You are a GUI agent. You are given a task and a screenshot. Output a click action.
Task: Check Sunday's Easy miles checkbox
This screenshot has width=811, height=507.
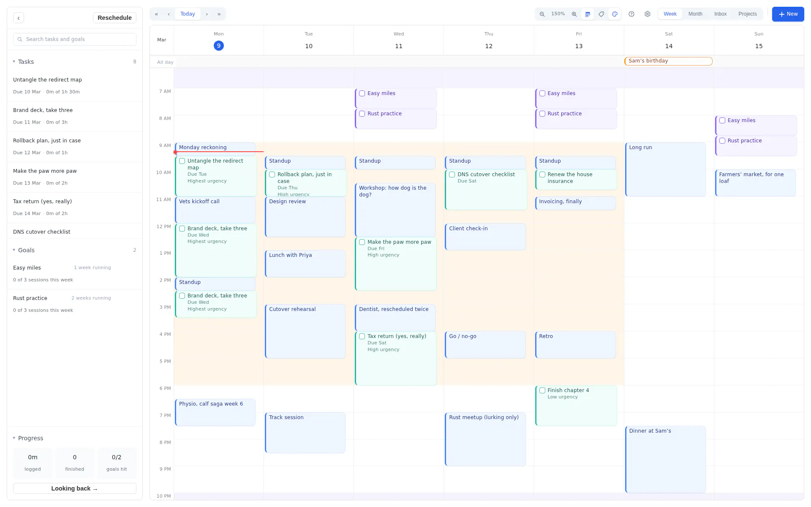pyautogui.click(x=722, y=120)
